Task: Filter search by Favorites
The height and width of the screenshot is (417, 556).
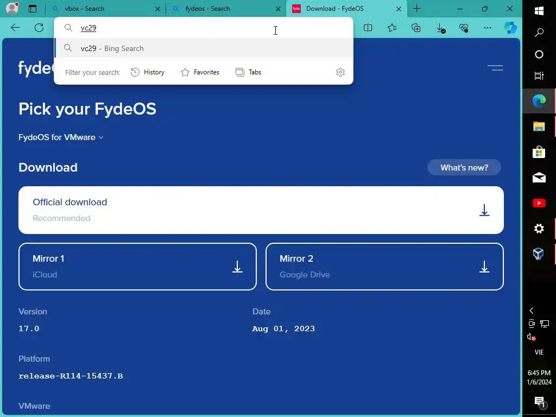Action: coord(200,72)
